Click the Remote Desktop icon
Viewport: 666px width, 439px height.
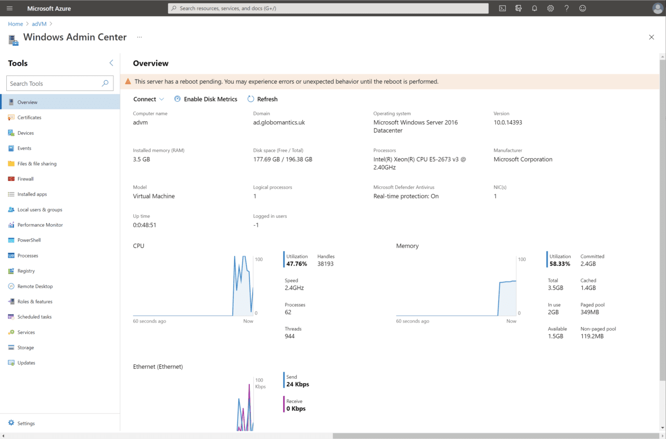[x=11, y=287]
